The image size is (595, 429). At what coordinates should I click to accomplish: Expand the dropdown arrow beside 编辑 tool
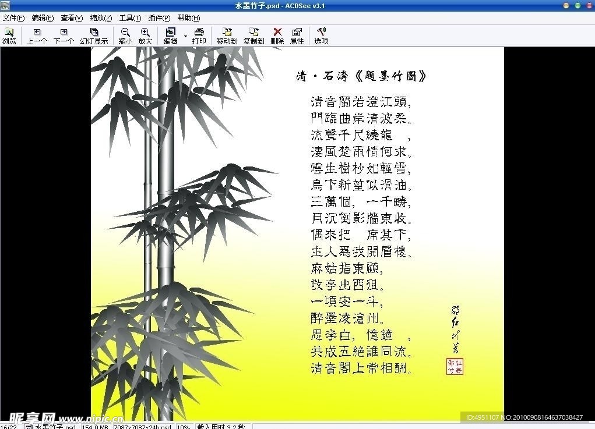[185, 37]
